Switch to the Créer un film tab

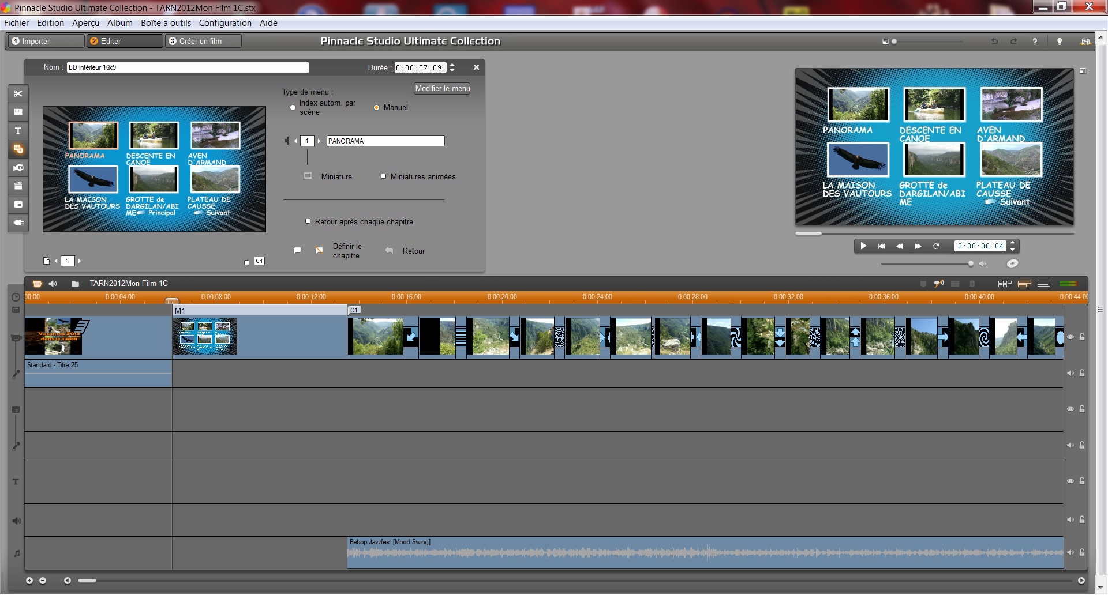tap(204, 41)
